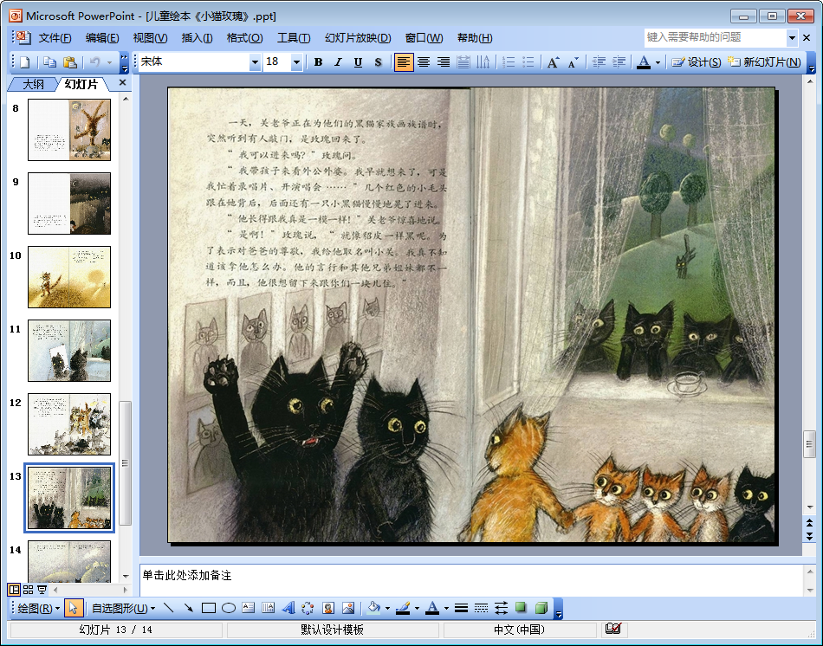
Task: Switch to slide sorter view icon
Action: click(29, 590)
